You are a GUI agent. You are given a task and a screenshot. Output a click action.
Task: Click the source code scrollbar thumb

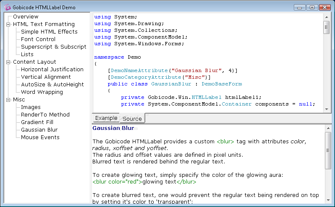pos(327,27)
